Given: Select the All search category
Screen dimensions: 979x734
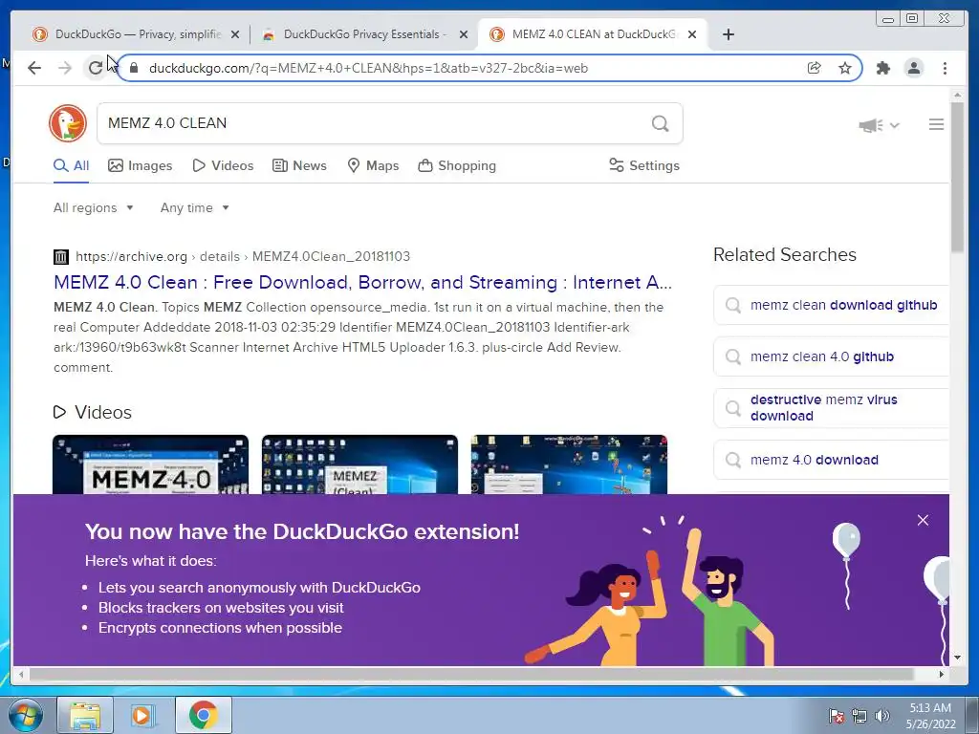Looking at the screenshot, I should tap(71, 165).
